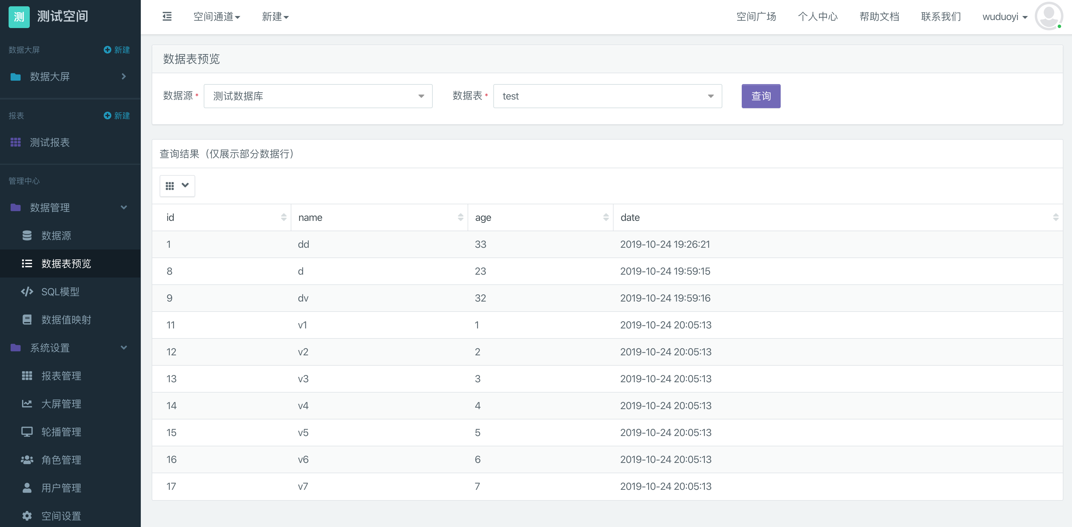
Task: Click 新建 link next to 数据大屏
Action: tap(122, 49)
